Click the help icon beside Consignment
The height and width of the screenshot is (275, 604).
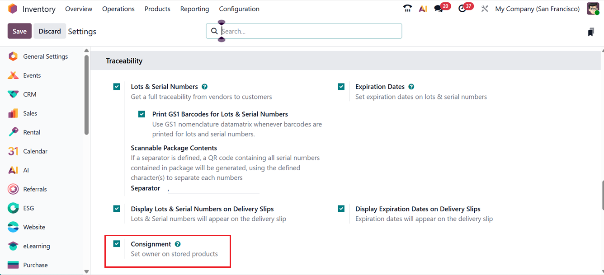click(178, 244)
